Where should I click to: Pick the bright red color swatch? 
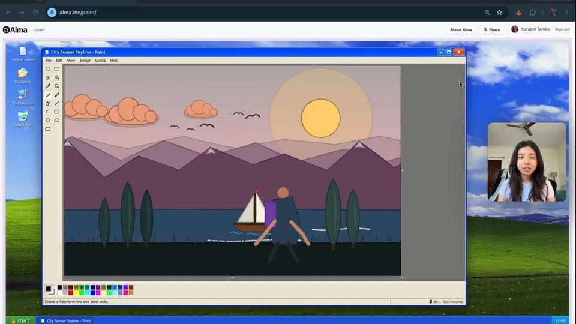(x=71, y=293)
